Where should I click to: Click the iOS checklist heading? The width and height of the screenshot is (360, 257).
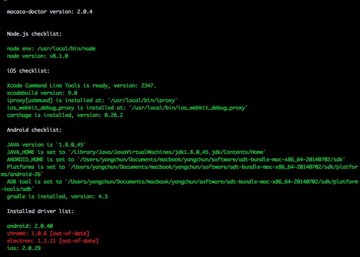click(x=28, y=71)
